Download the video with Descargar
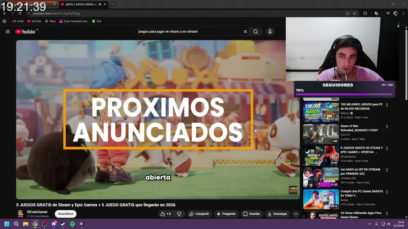Screen dimensions: 408x229 point(277,214)
